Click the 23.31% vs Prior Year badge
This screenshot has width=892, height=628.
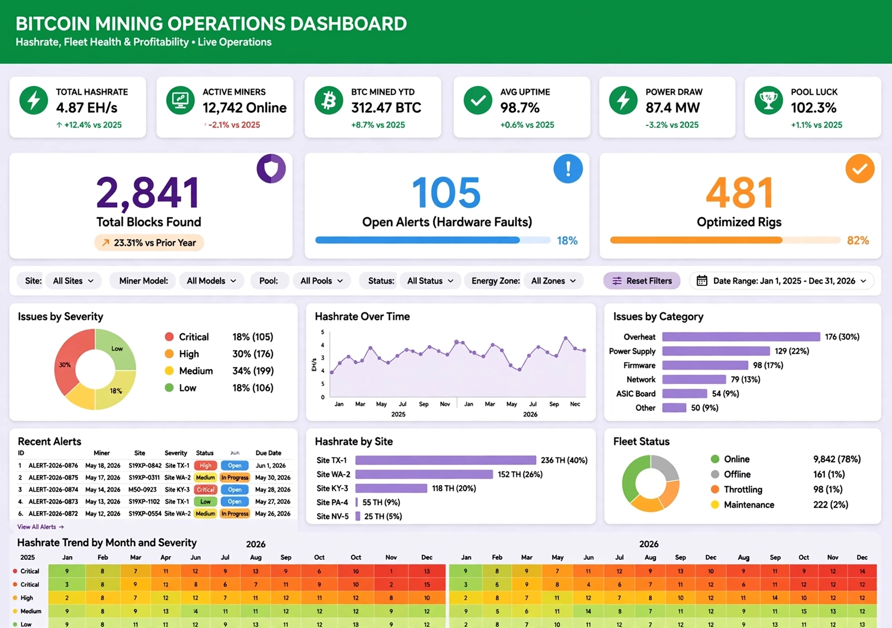click(149, 242)
